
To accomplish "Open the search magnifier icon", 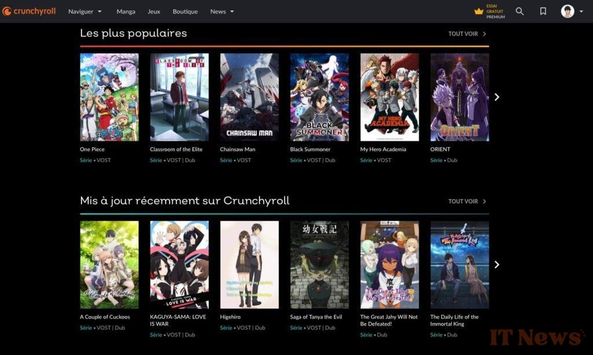I will [x=519, y=11].
